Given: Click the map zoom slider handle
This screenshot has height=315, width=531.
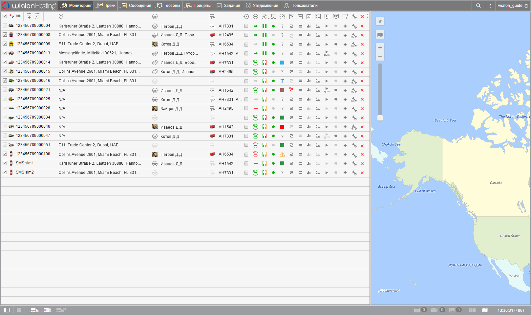Looking at the screenshot, I should pyautogui.click(x=380, y=118).
